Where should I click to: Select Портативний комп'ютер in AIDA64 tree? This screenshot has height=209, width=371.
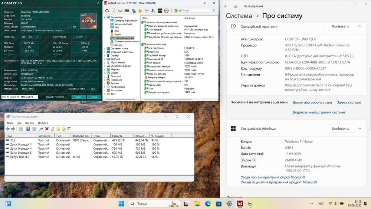click(x=127, y=42)
